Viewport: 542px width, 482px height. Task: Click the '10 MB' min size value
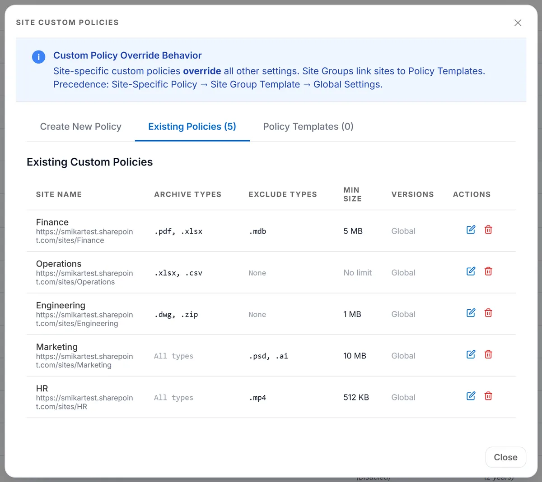tap(355, 355)
